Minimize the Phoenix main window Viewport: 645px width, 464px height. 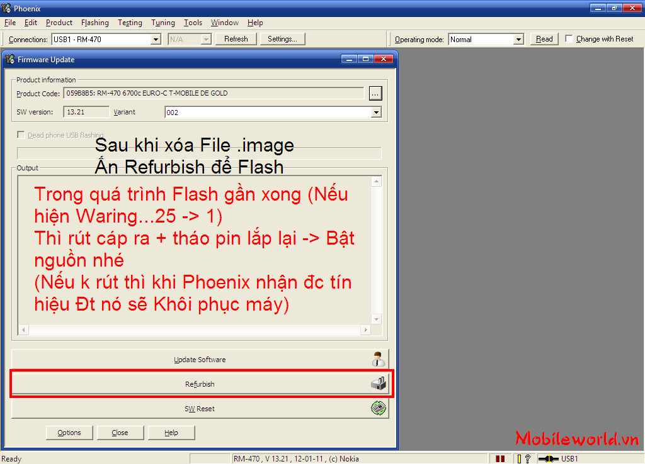tap(598, 8)
